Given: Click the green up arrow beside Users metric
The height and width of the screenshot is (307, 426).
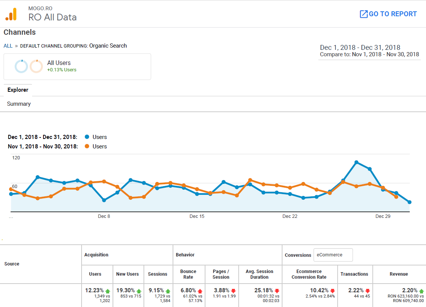Looking at the screenshot, I should [x=107, y=290].
